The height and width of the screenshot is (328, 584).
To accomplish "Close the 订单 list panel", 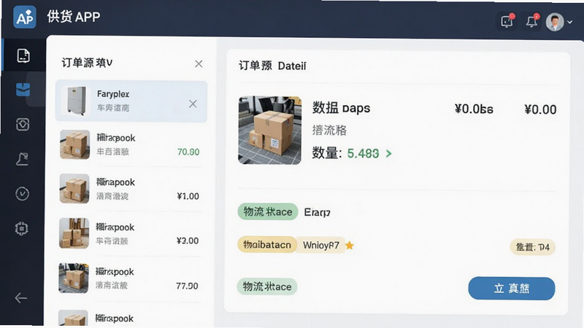I will 199,64.
